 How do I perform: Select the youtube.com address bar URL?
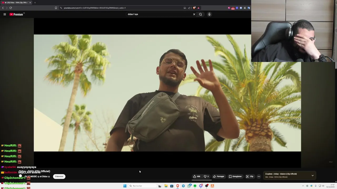(x=95, y=8)
